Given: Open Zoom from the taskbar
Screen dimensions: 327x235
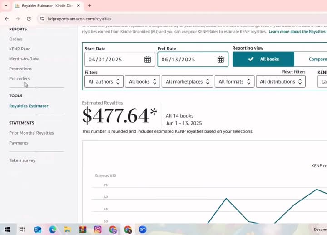Looking at the screenshot, I should 143,230.
